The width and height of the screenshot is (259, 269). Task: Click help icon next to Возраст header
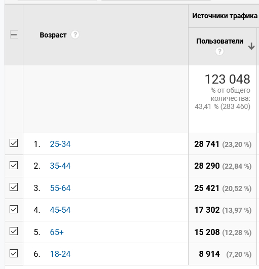click(x=75, y=34)
